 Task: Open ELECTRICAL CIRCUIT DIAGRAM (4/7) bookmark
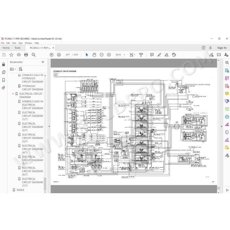pyautogui.click(x=33, y=149)
